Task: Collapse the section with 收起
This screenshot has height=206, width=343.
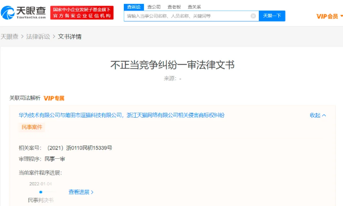Action: click(318, 115)
